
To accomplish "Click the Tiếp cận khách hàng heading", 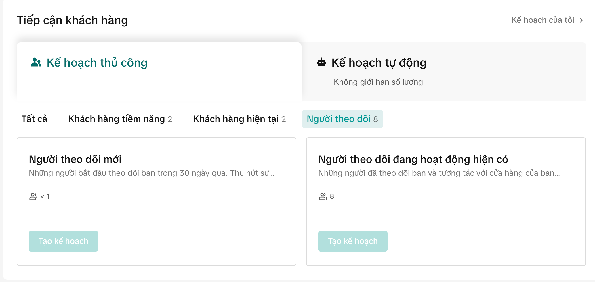I will point(72,20).
